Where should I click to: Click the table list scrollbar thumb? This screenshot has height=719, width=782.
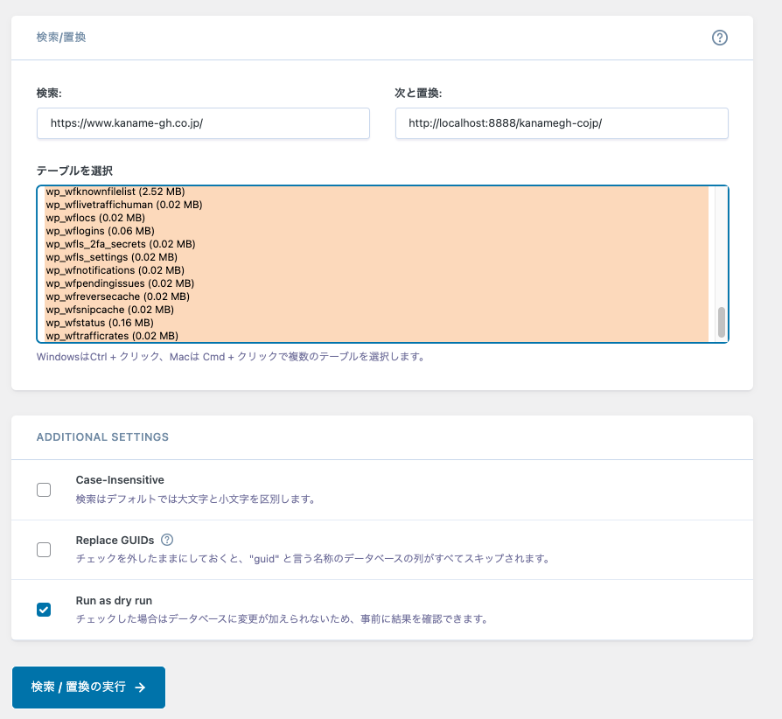point(722,322)
